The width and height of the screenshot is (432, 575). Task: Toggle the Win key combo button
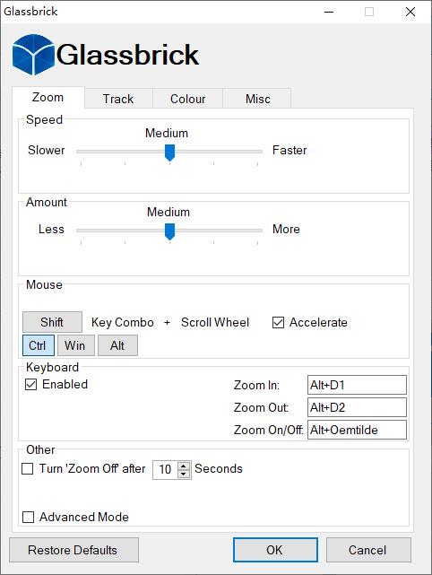click(76, 345)
